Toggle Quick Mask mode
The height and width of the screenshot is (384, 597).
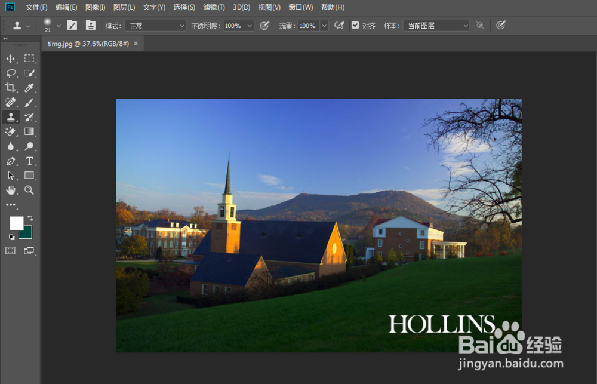(x=11, y=250)
